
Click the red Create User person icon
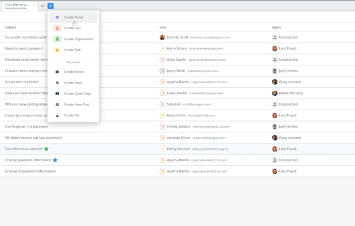pos(57,28)
